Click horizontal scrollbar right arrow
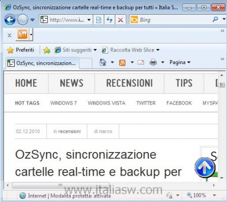The height and width of the screenshot is (202, 227). [214, 185]
